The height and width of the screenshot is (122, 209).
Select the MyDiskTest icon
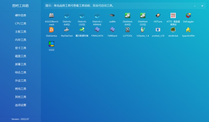[x=67, y=30]
